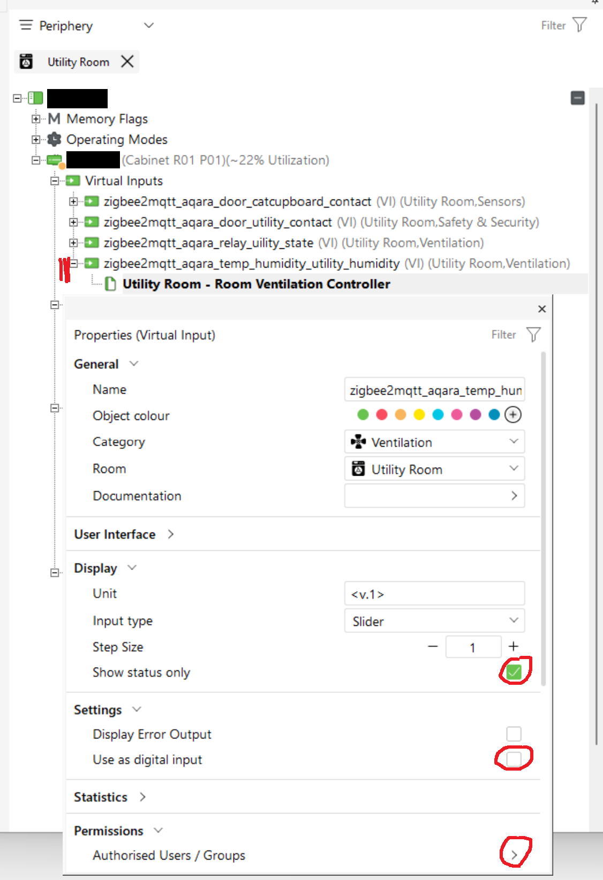Click the collapse-all minus icon in tree
The width and height of the screenshot is (603, 880).
577,98
